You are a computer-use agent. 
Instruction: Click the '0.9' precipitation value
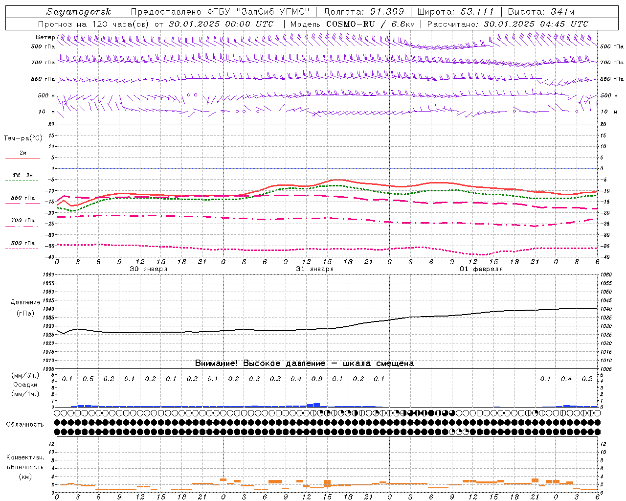pyautogui.click(x=316, y=379)
